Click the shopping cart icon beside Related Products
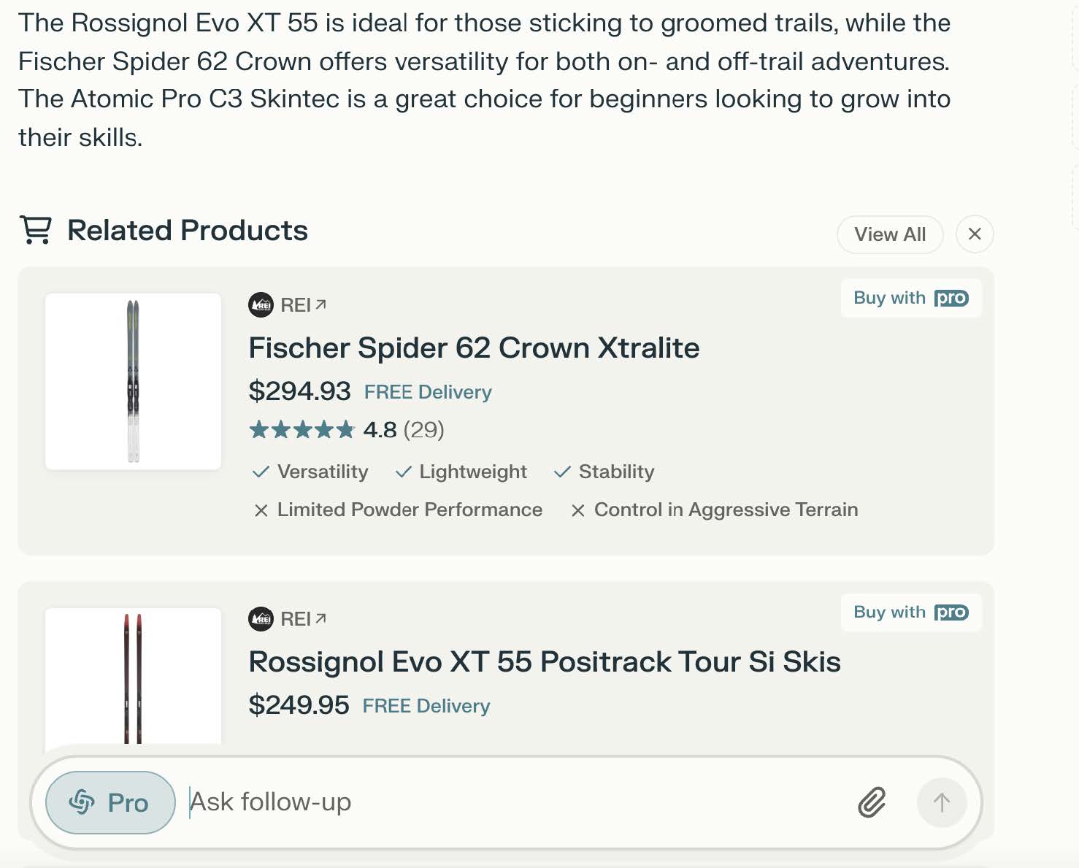The width and height of the screenshot is (1079, 868). click(35, 230)
